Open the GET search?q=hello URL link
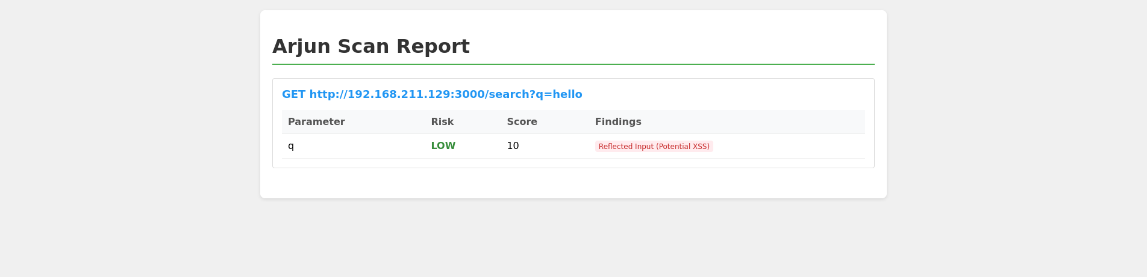1147x277 pixels. point(432,94)
